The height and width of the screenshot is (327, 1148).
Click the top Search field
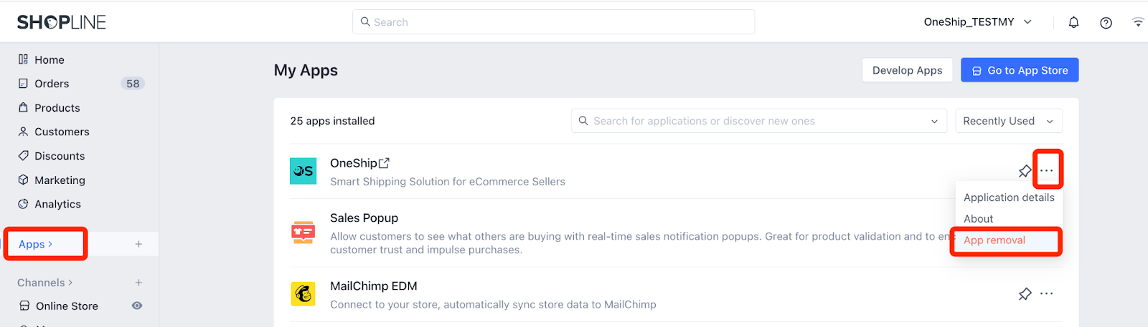pyautogui.click(x=553, y=22)
